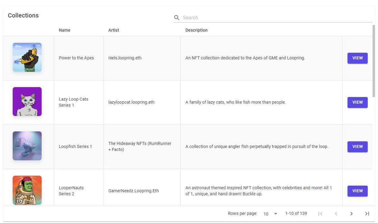
Task: View the Lazy Loop Cats Series 1 collection
Action: point(358,102)
